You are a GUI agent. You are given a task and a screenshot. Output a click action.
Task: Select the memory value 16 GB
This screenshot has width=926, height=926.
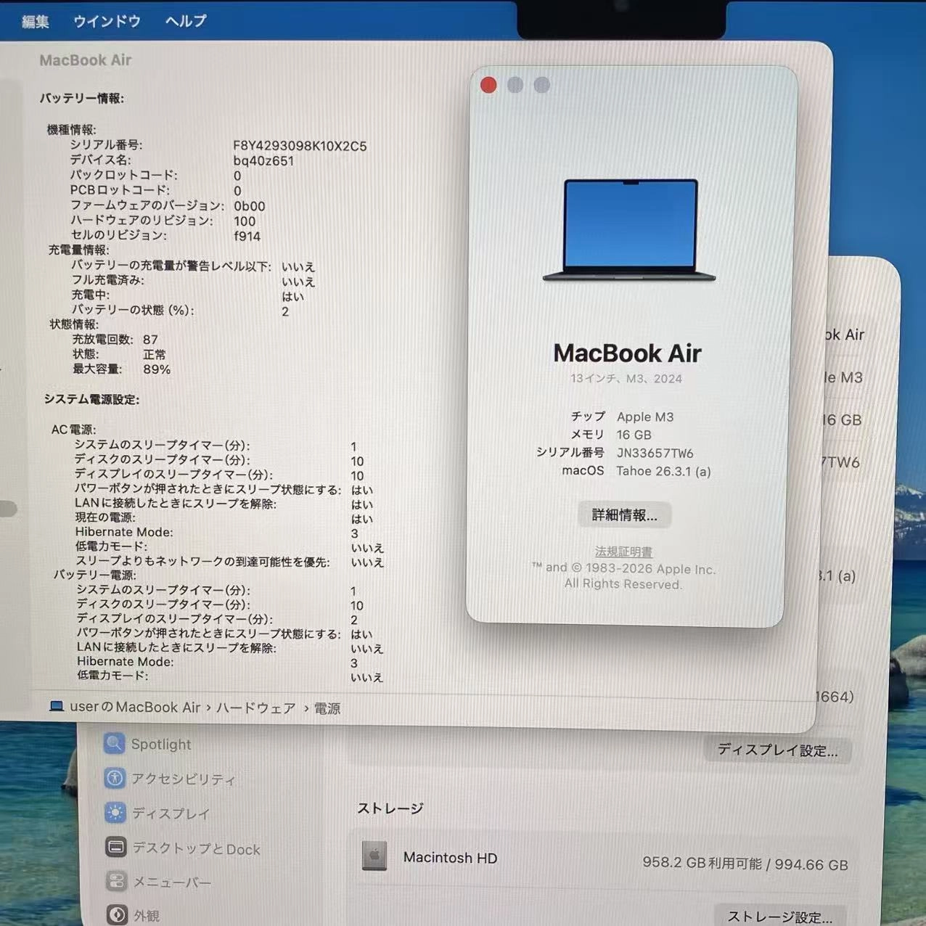pos(634,435)
